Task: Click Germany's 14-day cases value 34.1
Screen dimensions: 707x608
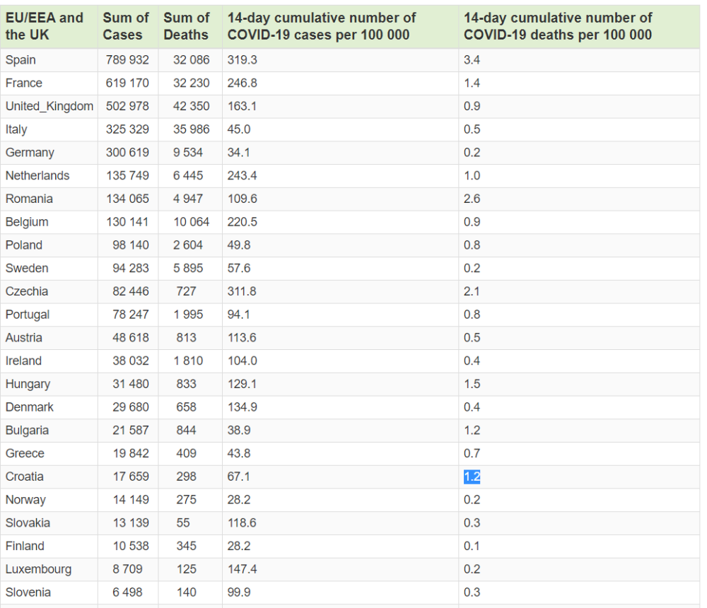Action: 238,153
